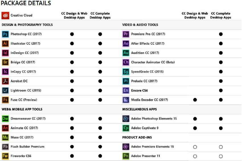This screenshot has width=242, height=161.
Task: Click left CC Complete Desktop Apps header
Action: [x=100, y=15]
